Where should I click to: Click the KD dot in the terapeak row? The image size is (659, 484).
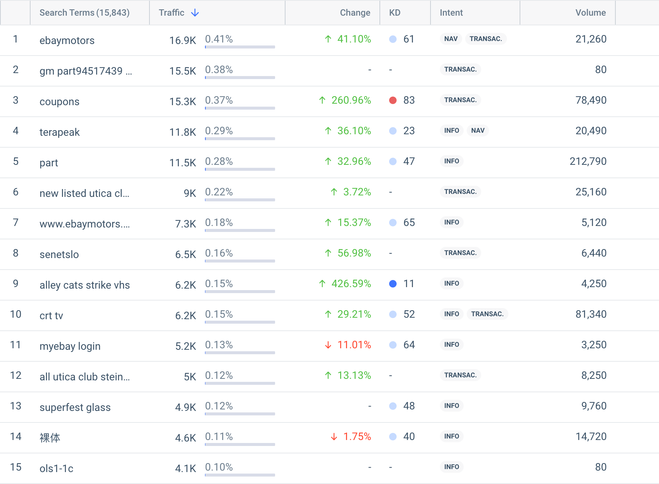click(x=392, y=131)
